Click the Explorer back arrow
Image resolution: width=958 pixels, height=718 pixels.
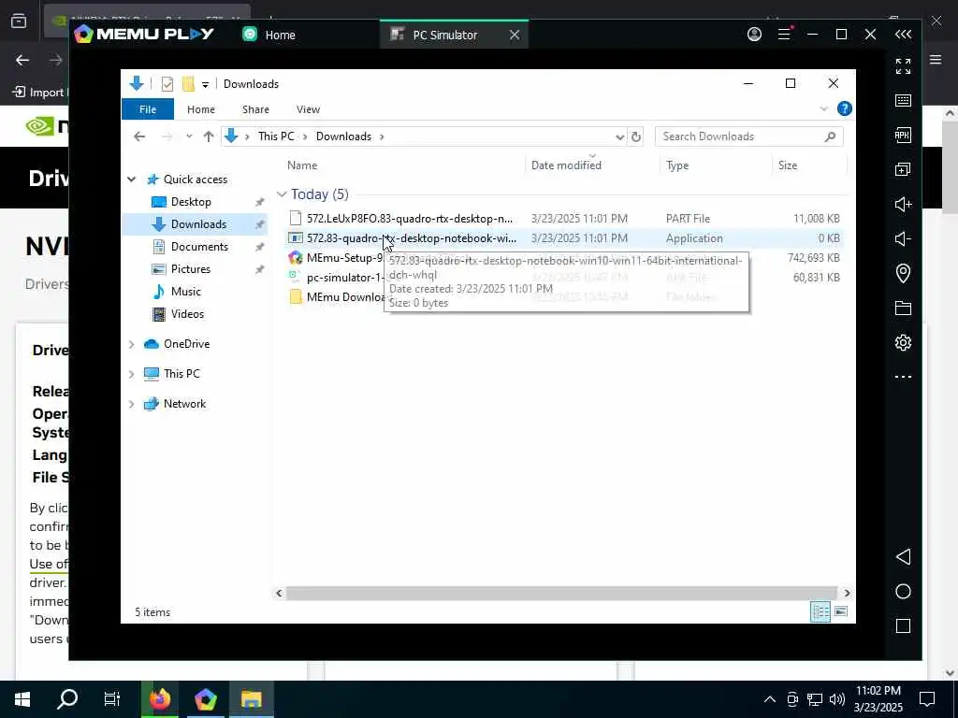coord(139,136)
